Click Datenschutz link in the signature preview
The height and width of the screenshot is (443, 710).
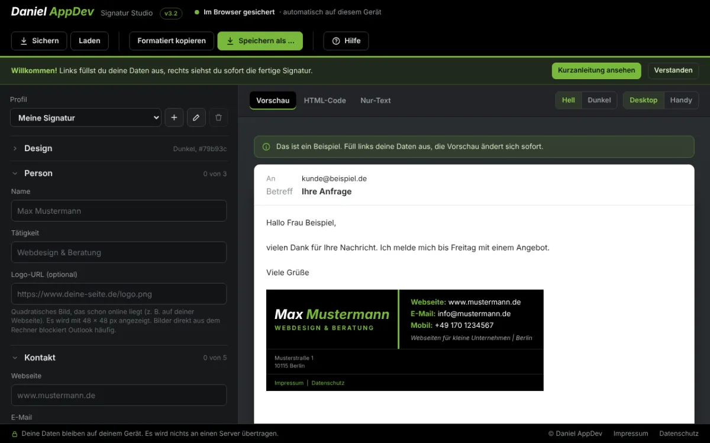(328, 383)
